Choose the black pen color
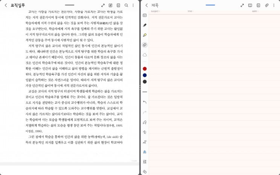The width and height of the screenshot is (280, 175). pos(145,82)
